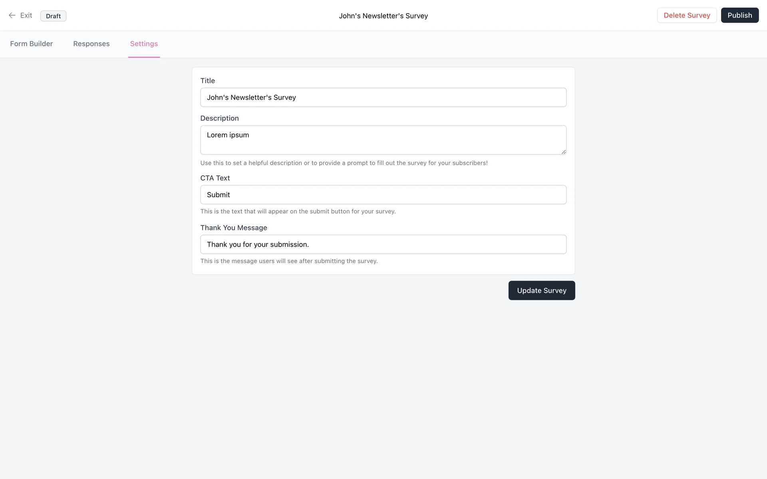Click the Draft status badge
Viewport: 767px width, 479px height.
pos(53,16)
